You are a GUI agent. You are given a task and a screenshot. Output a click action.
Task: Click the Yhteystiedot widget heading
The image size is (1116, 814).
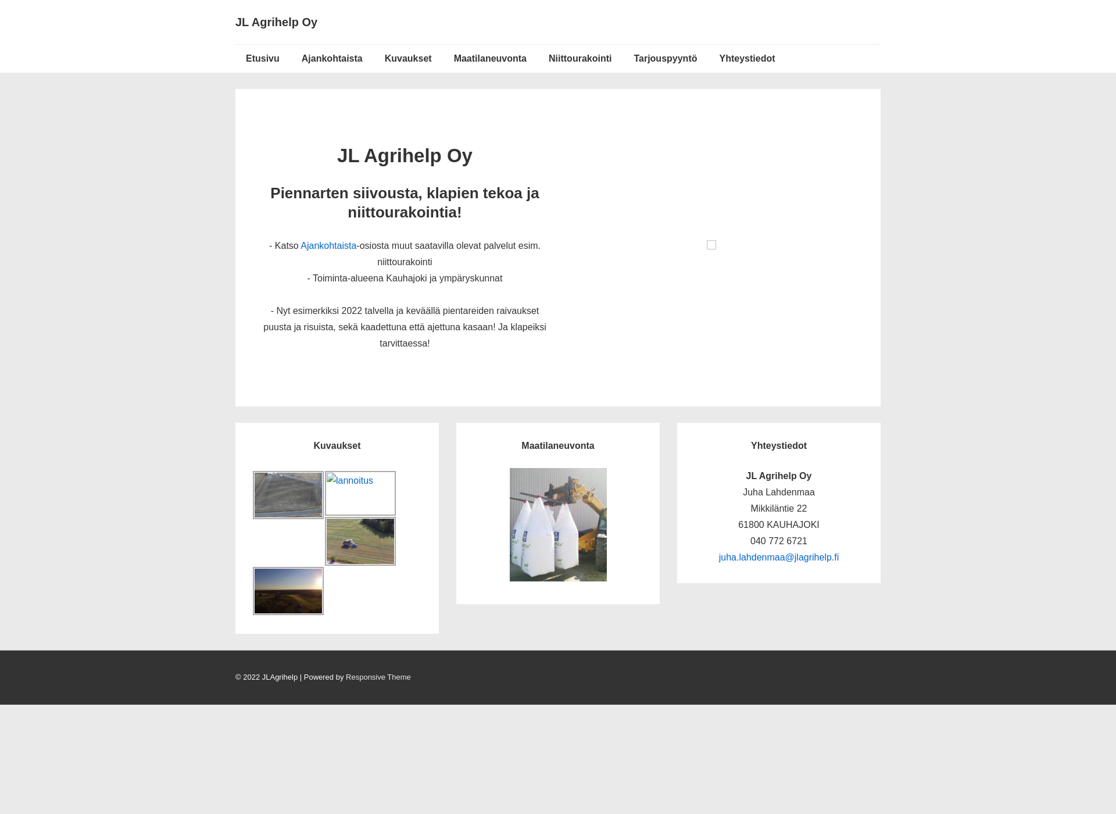(779, 446)
